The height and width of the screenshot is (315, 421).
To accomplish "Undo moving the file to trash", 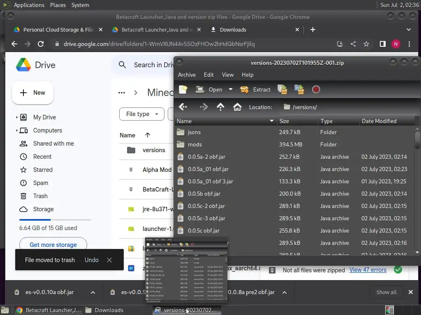I will click(92, 260).
